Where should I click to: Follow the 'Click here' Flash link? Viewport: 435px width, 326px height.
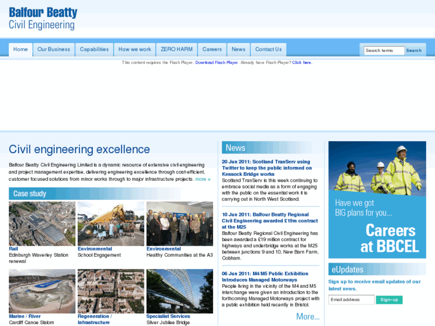(x=302, y=63)
